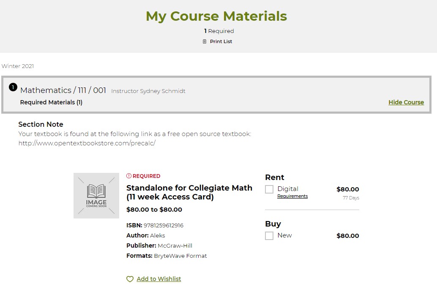
Task: Click the Print List clipboard icon
Action: click(x=205, y=41)
